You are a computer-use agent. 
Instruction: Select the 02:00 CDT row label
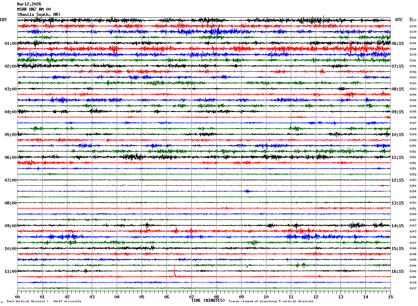[11, 66]
